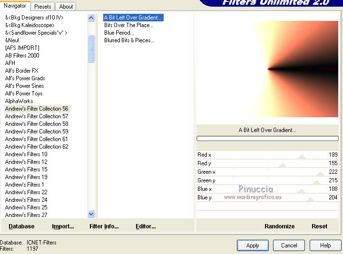This screenshot has width=343, height=254.
Task: Select 'Andrew's Filter Collection 61'
Action: tap(36, 139)
